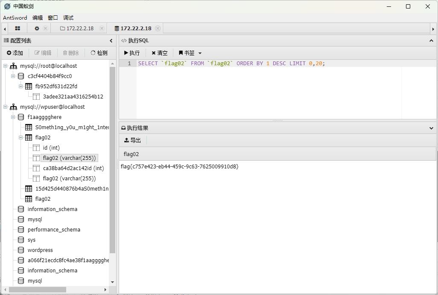
Task: Open the 调试 menu
Action: (x=68, y=17)
